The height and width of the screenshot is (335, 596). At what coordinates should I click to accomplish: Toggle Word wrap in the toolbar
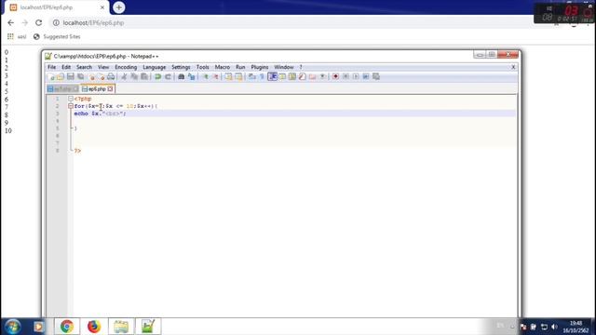[x=252, y=76]
